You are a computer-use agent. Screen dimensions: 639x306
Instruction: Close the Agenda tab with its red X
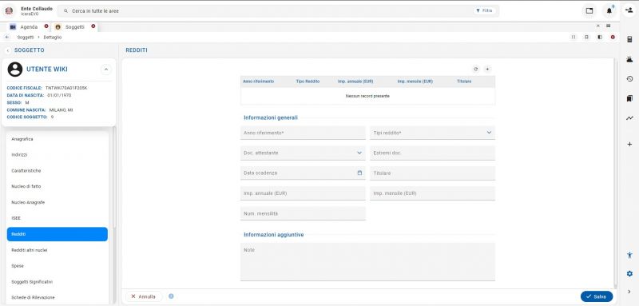pos(46,26)
